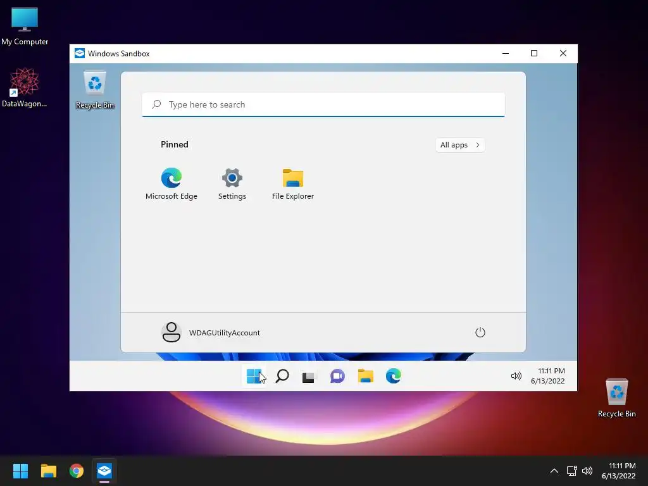Open File Explorer on host taskbar
Screen dimensions: 648x486
[x=48, y=471]
